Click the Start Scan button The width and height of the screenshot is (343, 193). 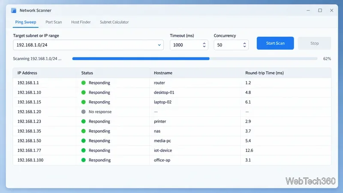pos(275,43)
